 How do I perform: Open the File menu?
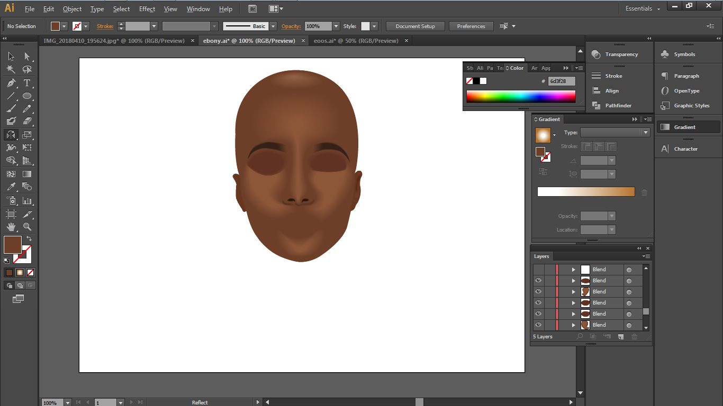pyautogui.click(x=30, y=9)
